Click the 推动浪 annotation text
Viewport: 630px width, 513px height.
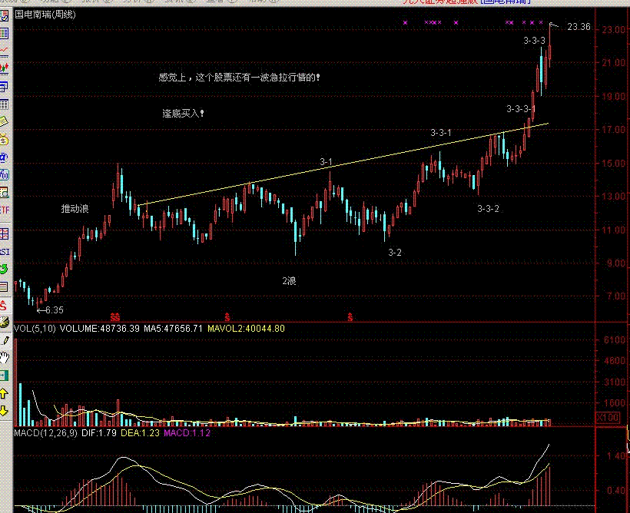75,208
